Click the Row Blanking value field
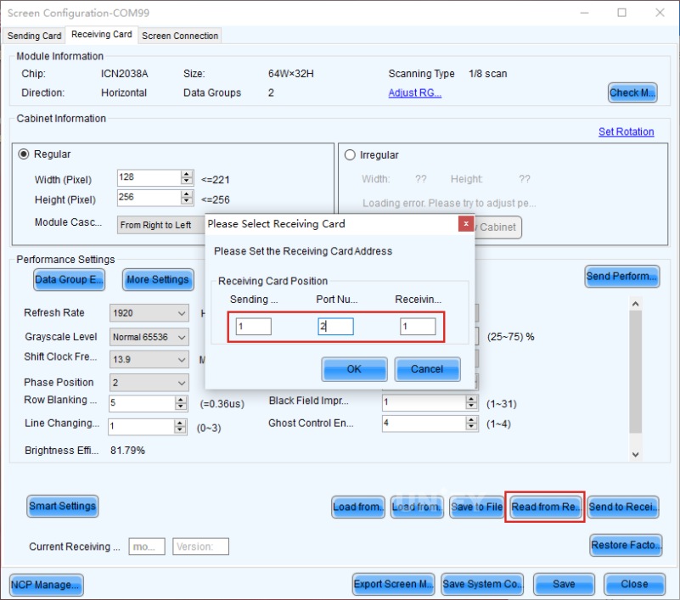Image resolution: width=680 pixels, height=600 pixels. point(142,403)
